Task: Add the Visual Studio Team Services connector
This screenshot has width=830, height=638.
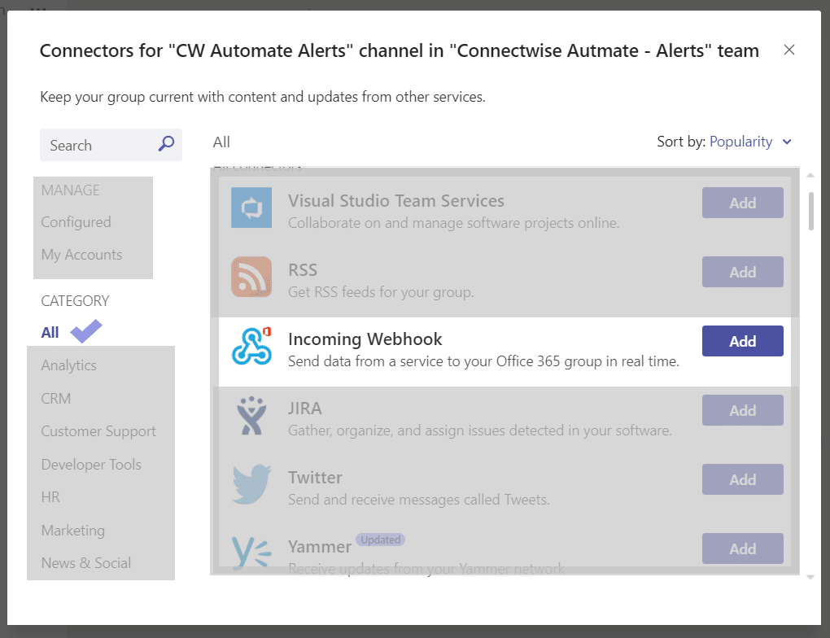Action: [743, 203]
